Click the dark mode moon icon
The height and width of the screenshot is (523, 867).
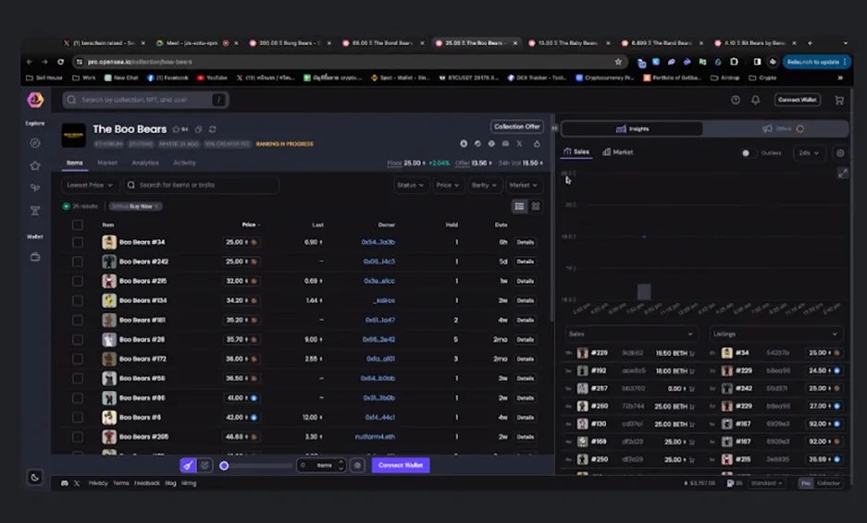click(x=35, y=478)
